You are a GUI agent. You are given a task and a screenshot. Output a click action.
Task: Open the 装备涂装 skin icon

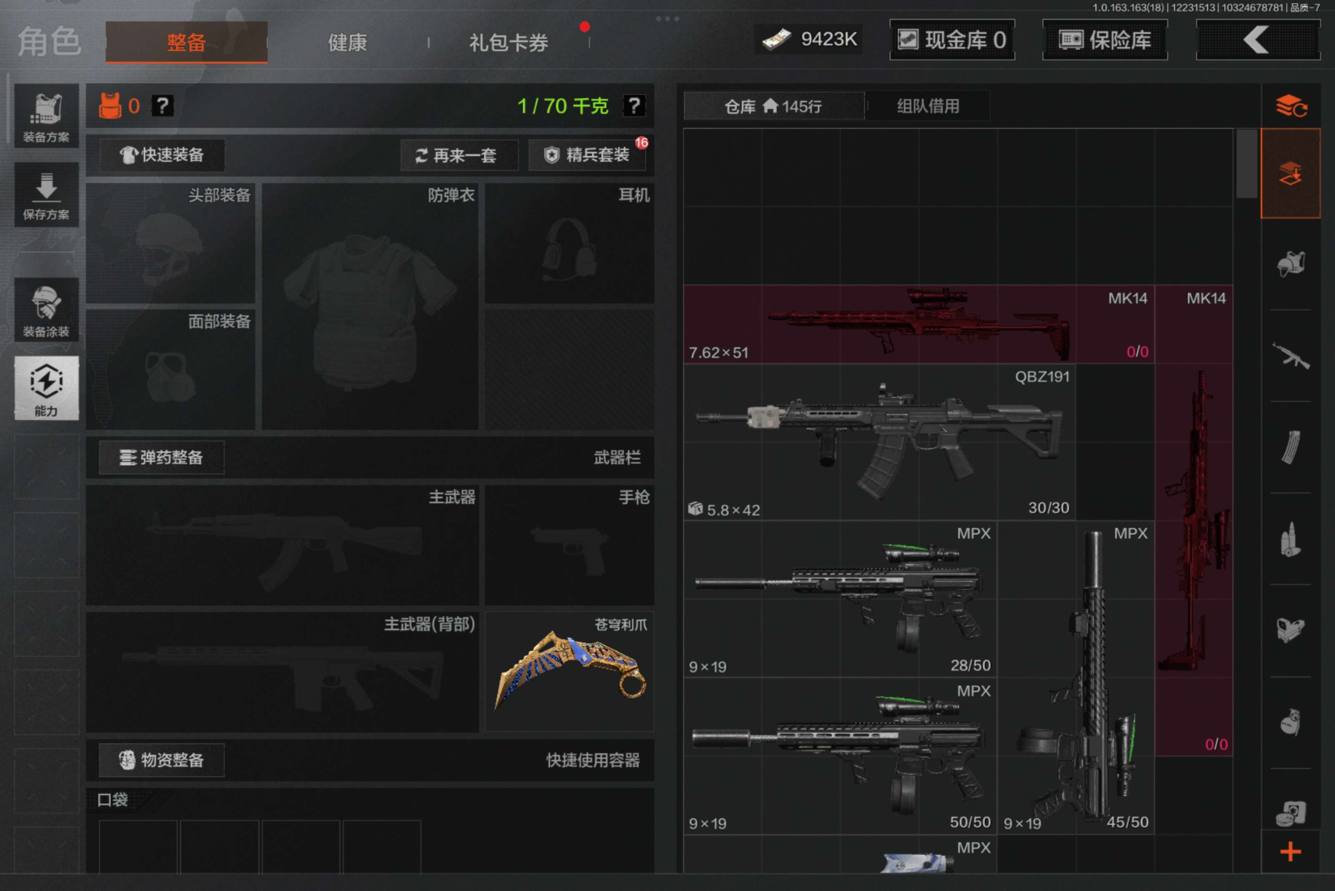46,310
